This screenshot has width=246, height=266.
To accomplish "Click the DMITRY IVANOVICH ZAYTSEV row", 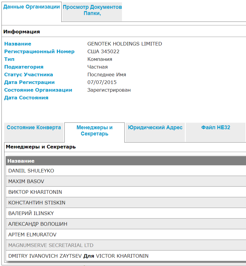I will click(x=126, y=256).
